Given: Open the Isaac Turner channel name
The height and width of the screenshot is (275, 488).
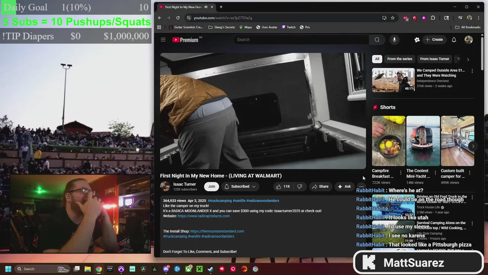Looking at the screenshot, I should point(185,184).
